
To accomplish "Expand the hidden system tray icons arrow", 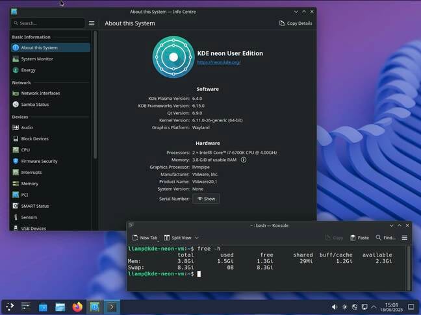I will click(x=374, y=307).
